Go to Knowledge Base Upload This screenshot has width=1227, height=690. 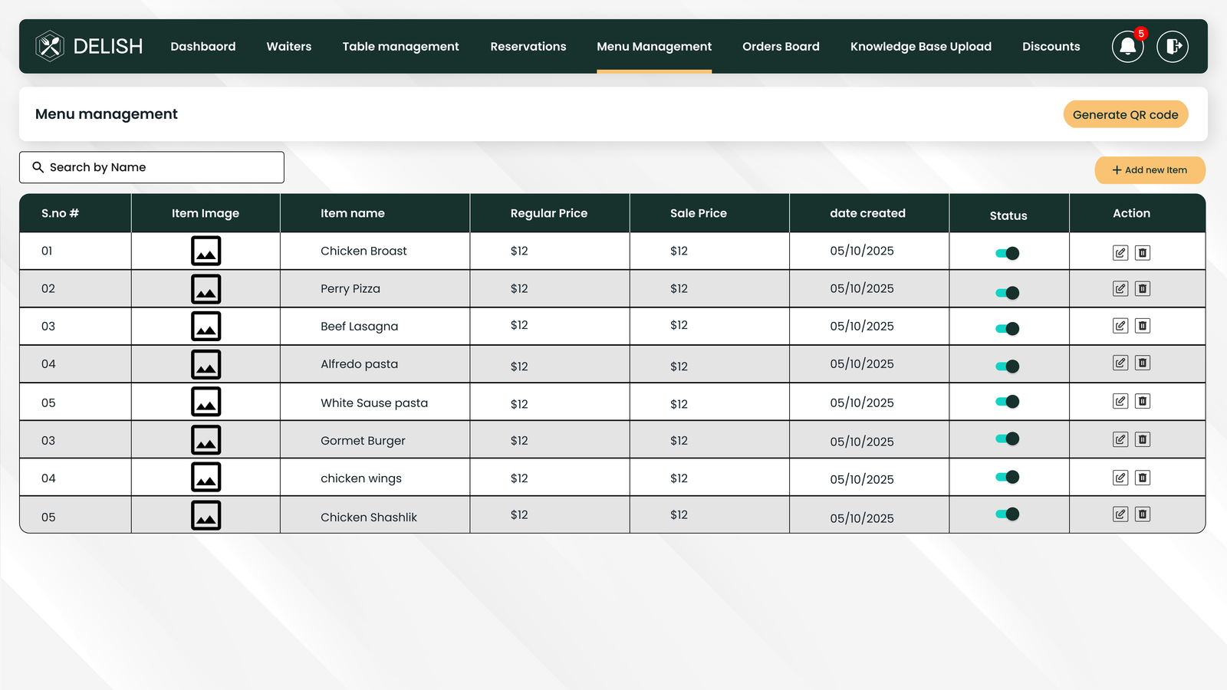(921, 47)
